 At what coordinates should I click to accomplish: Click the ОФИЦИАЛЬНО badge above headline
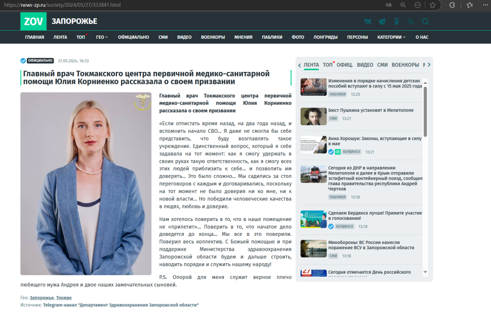(x=40, y=61)
